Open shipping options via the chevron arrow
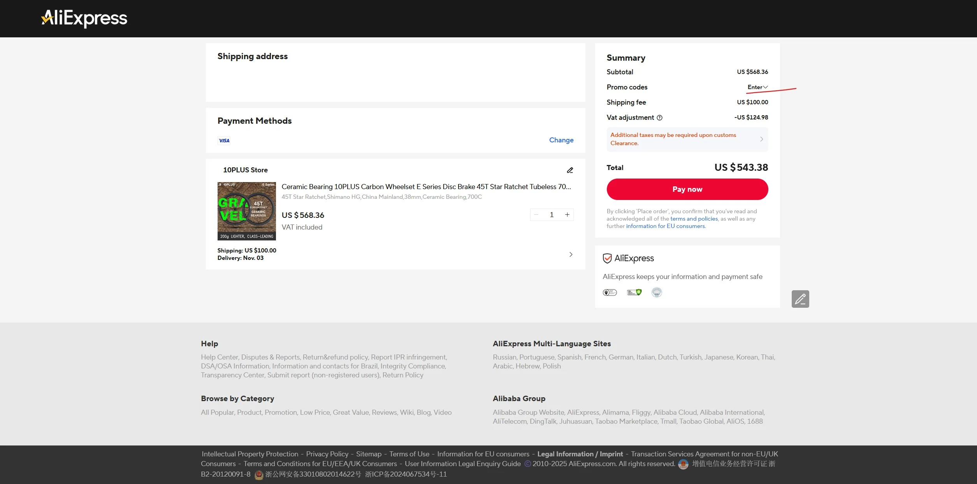Image resolution: width=977 pixels, height=484 pixels. (571, 254)
